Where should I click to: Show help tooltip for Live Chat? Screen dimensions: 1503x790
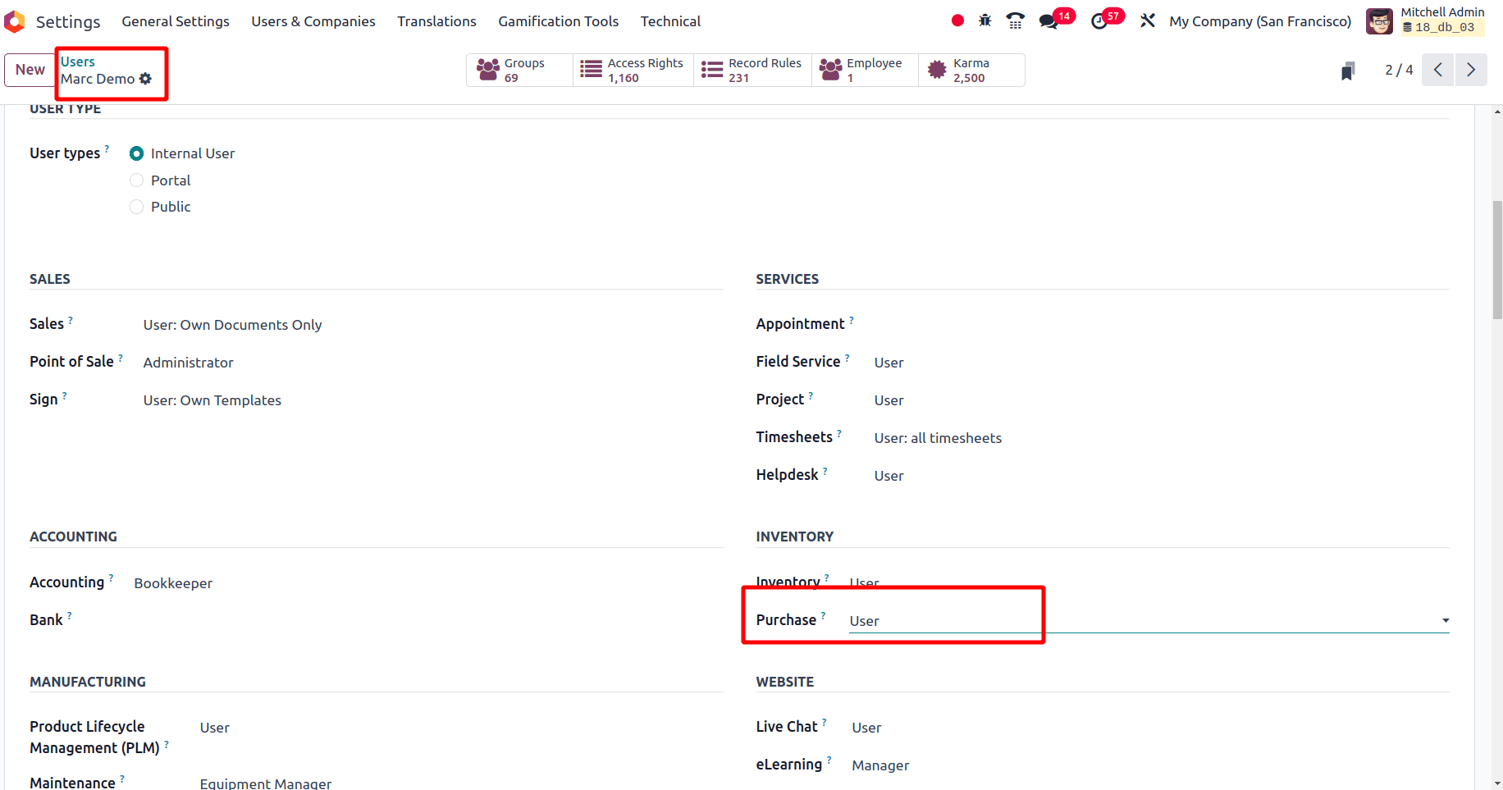[825, 722]
